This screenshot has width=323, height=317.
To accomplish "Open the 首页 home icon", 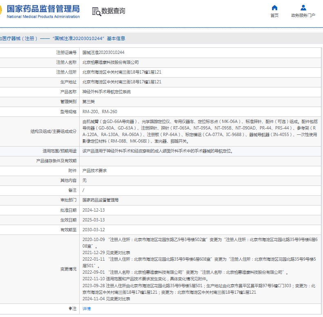I will tap(274, 8).
